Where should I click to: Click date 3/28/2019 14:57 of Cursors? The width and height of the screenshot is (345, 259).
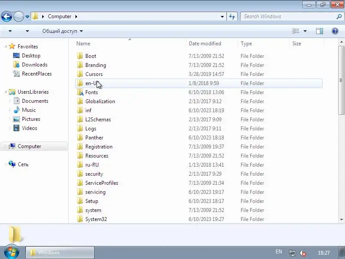point(206,74)
